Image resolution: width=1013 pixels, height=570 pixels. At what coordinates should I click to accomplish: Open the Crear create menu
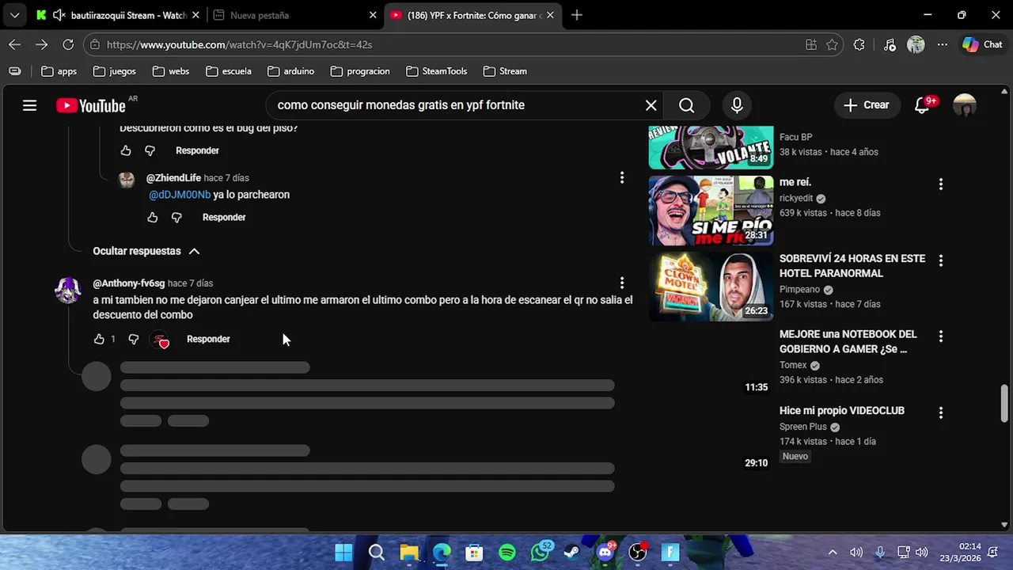point(866,105)
